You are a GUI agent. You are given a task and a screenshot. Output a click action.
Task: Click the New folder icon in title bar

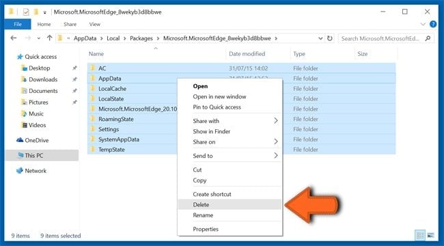click(x=36, y=12)
